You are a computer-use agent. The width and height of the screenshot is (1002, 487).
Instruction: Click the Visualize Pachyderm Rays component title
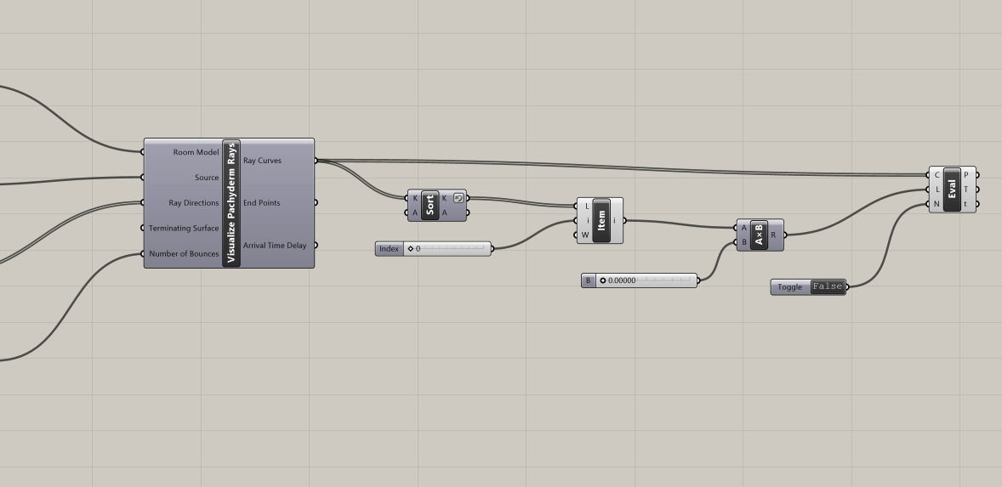pos(231,203)
